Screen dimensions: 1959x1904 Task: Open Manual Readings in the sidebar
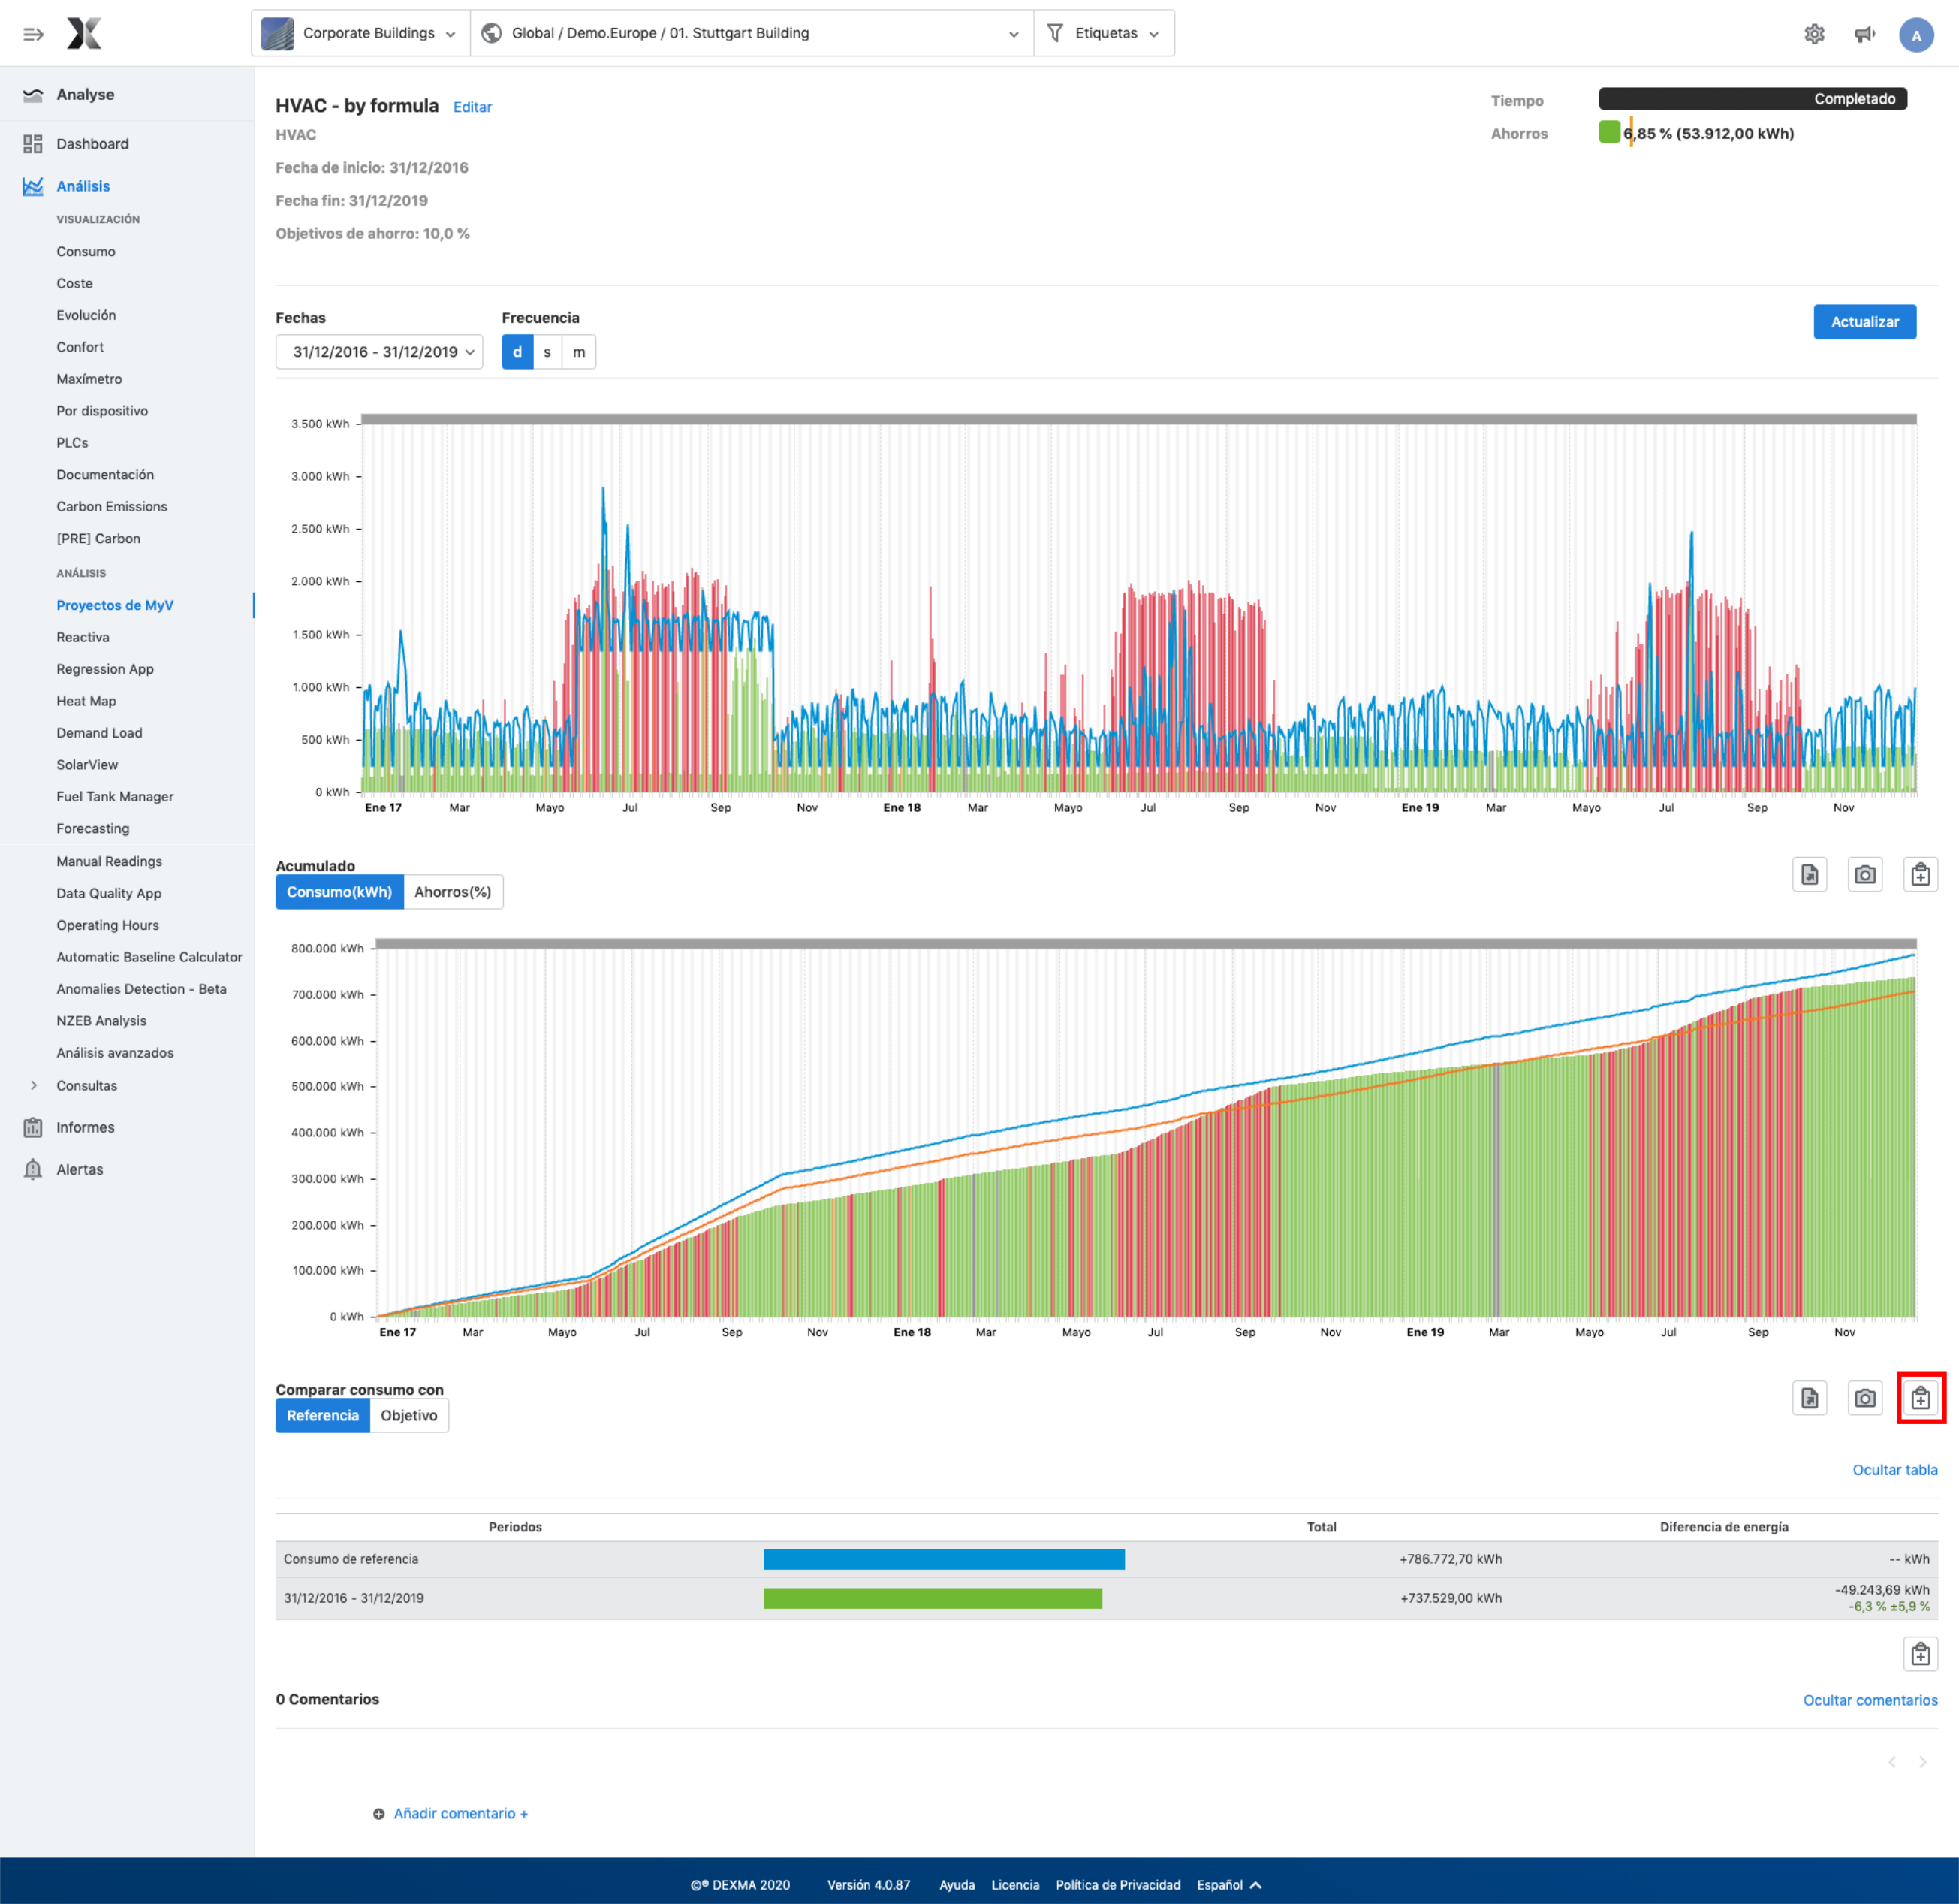(x=109, y=862)
